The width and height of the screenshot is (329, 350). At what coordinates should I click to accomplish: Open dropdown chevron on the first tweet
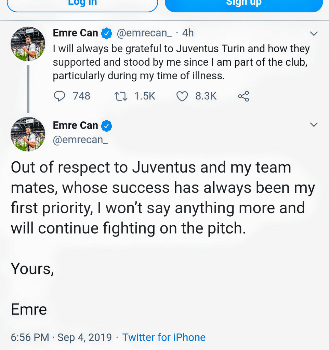314,33
